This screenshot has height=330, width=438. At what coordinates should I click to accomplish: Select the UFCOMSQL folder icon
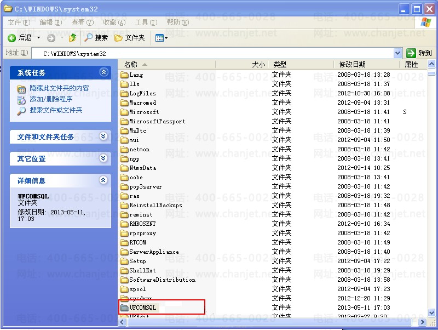click(124, 308)
